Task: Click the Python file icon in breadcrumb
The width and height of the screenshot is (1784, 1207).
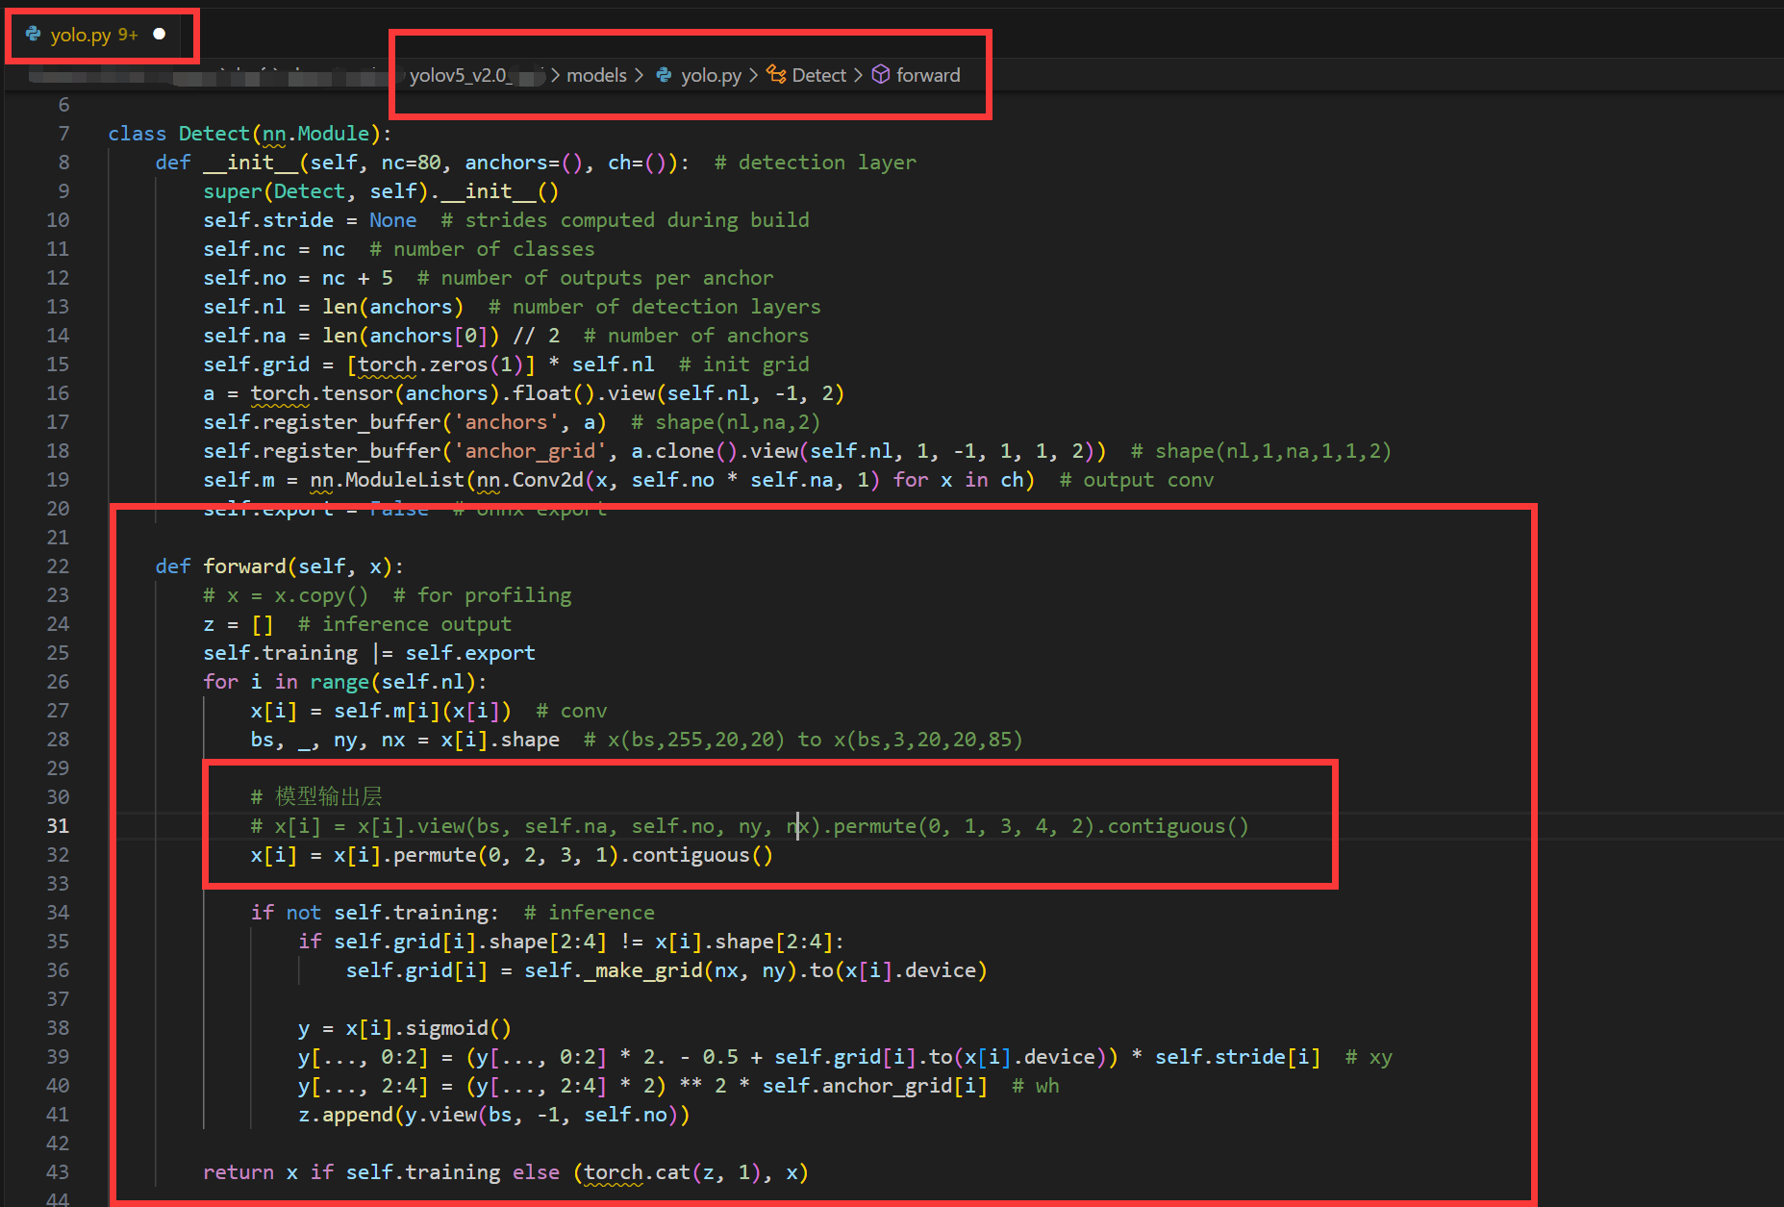Action: click(665, 75)
